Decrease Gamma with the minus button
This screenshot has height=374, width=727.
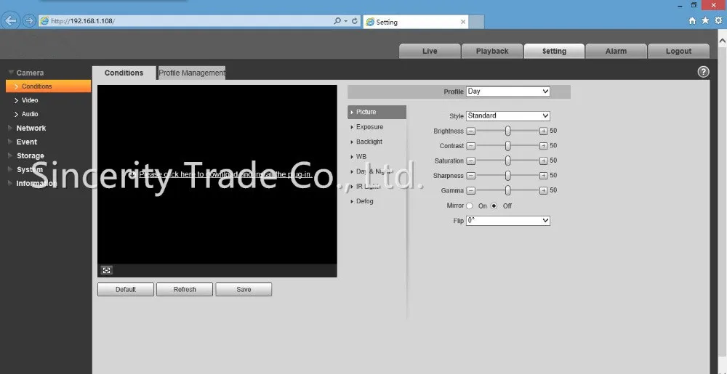coord(470,190)
